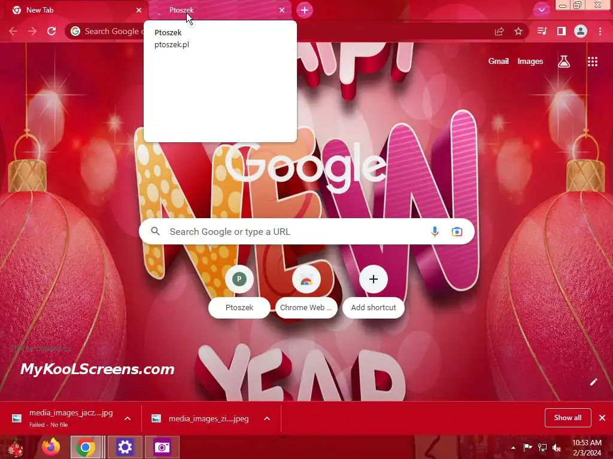Click Google icon in address bar
This screenshot has height=459, width=613.
tap(75, 31)
